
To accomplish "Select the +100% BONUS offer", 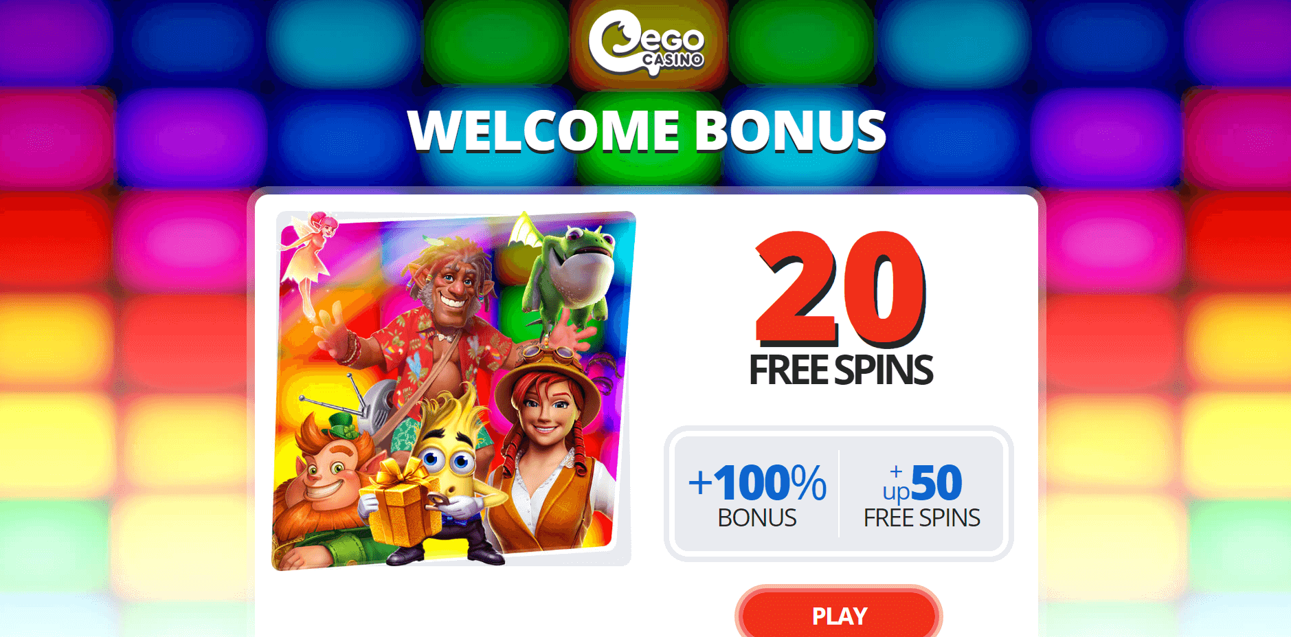I will pos(757,495).
